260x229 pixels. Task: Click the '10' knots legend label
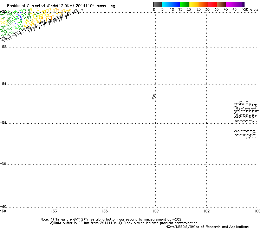click(172, 10)
